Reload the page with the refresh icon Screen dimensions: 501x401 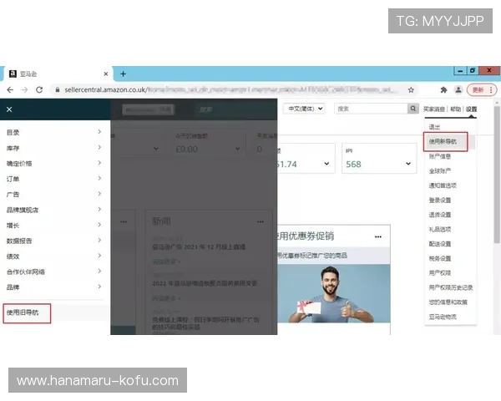[39, 89]
